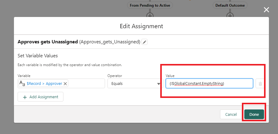Close the Edit Assignment modal with the X
The width and height of the screenshot is (278, 134).
(x=266, y=10)
